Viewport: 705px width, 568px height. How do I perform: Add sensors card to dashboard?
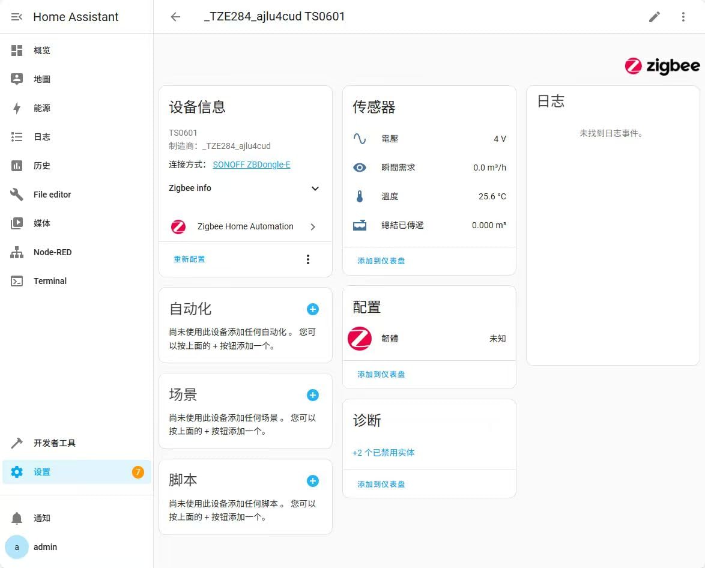[x=381, y=261]
